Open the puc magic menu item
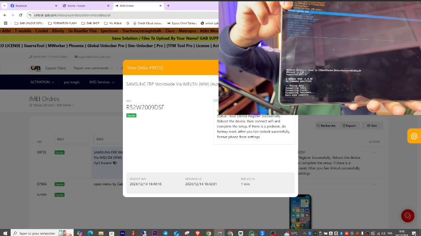 [72, 82]
